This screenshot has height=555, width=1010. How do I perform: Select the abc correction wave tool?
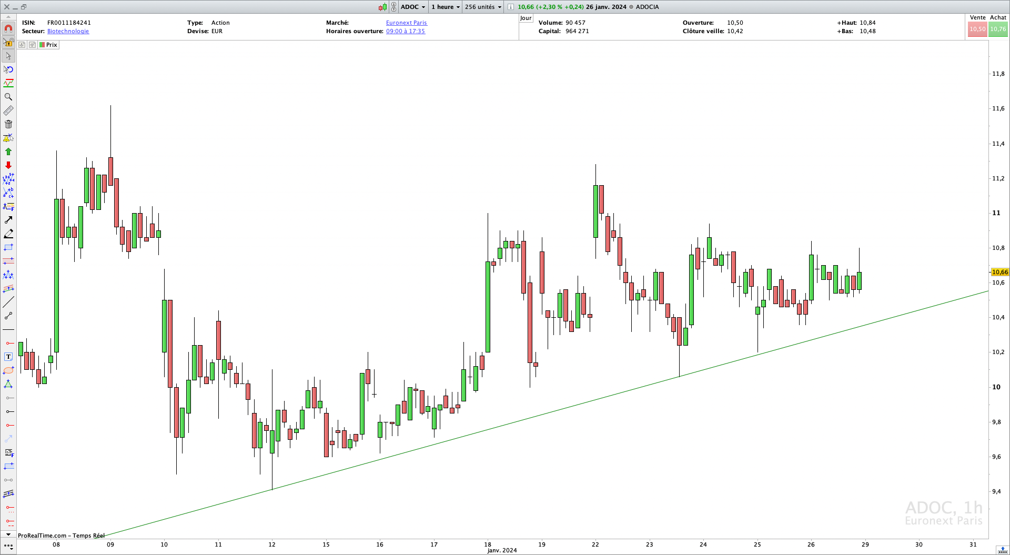[x=8, y=193]
